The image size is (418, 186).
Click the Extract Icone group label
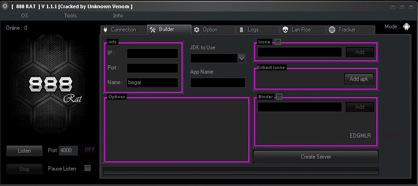pos(271,68)
